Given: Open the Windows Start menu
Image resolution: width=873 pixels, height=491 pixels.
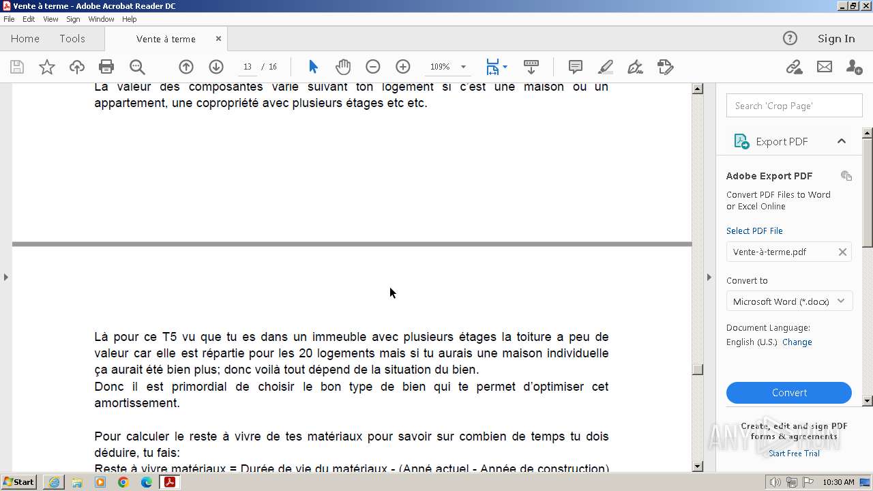Looking at the screenshot, I should point(19,482).
